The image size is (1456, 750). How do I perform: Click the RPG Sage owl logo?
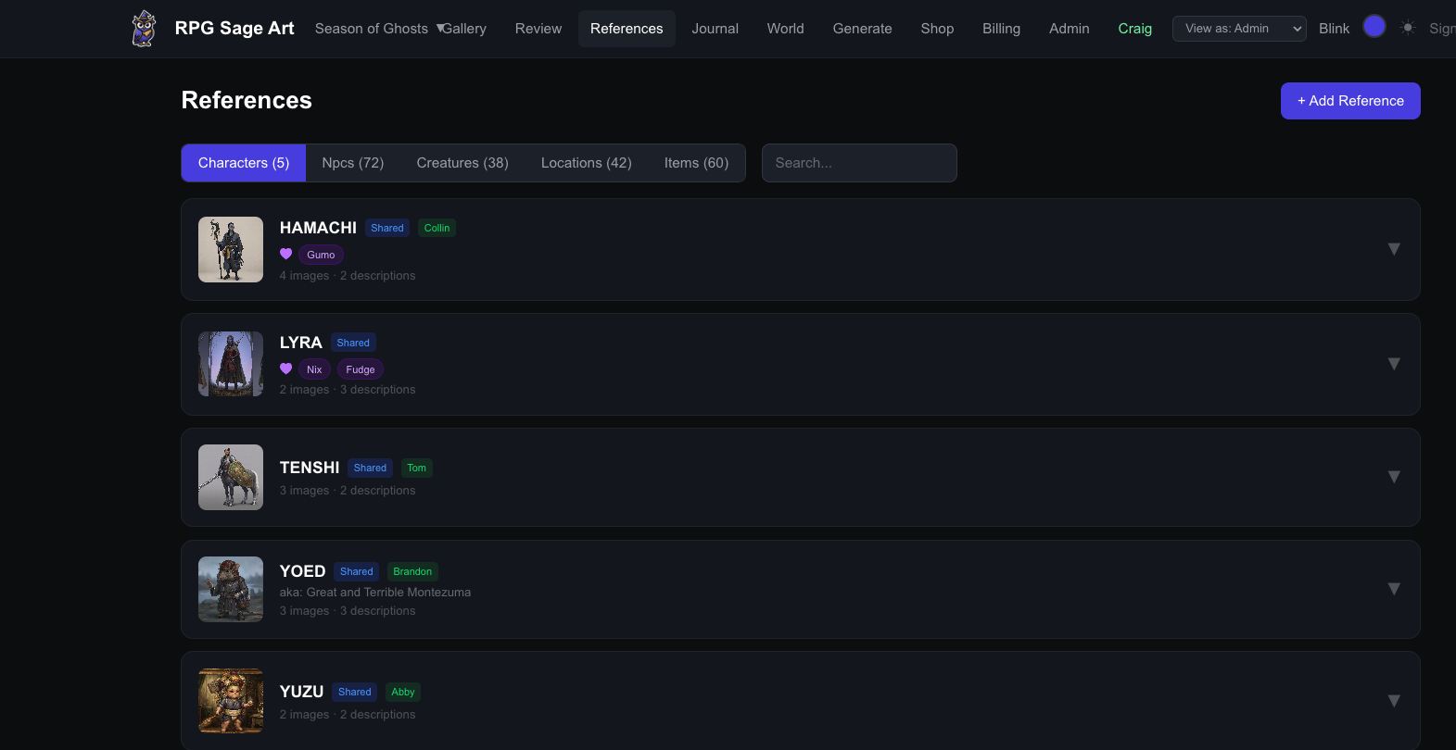point(144,29)
